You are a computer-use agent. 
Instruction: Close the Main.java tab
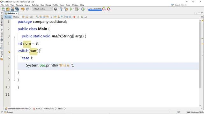click(17, 13)
